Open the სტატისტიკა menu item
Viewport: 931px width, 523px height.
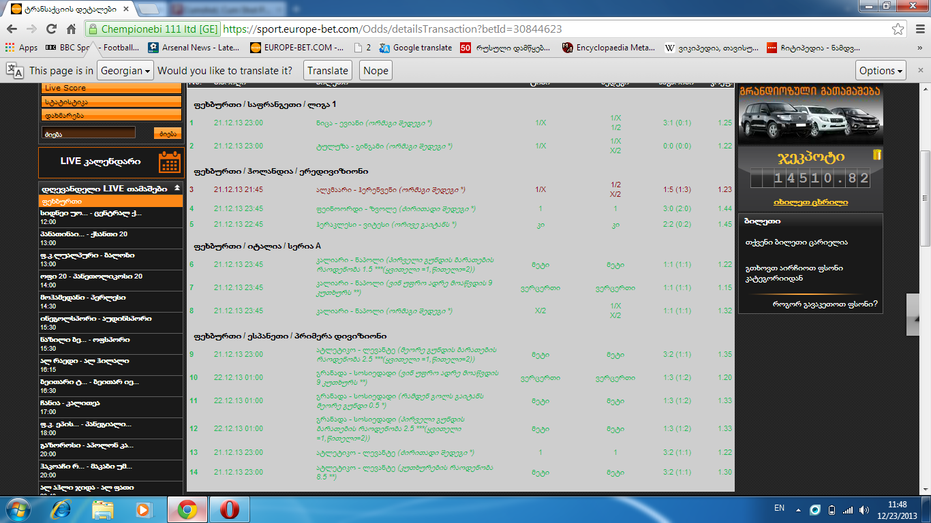(x=112, y=102)
